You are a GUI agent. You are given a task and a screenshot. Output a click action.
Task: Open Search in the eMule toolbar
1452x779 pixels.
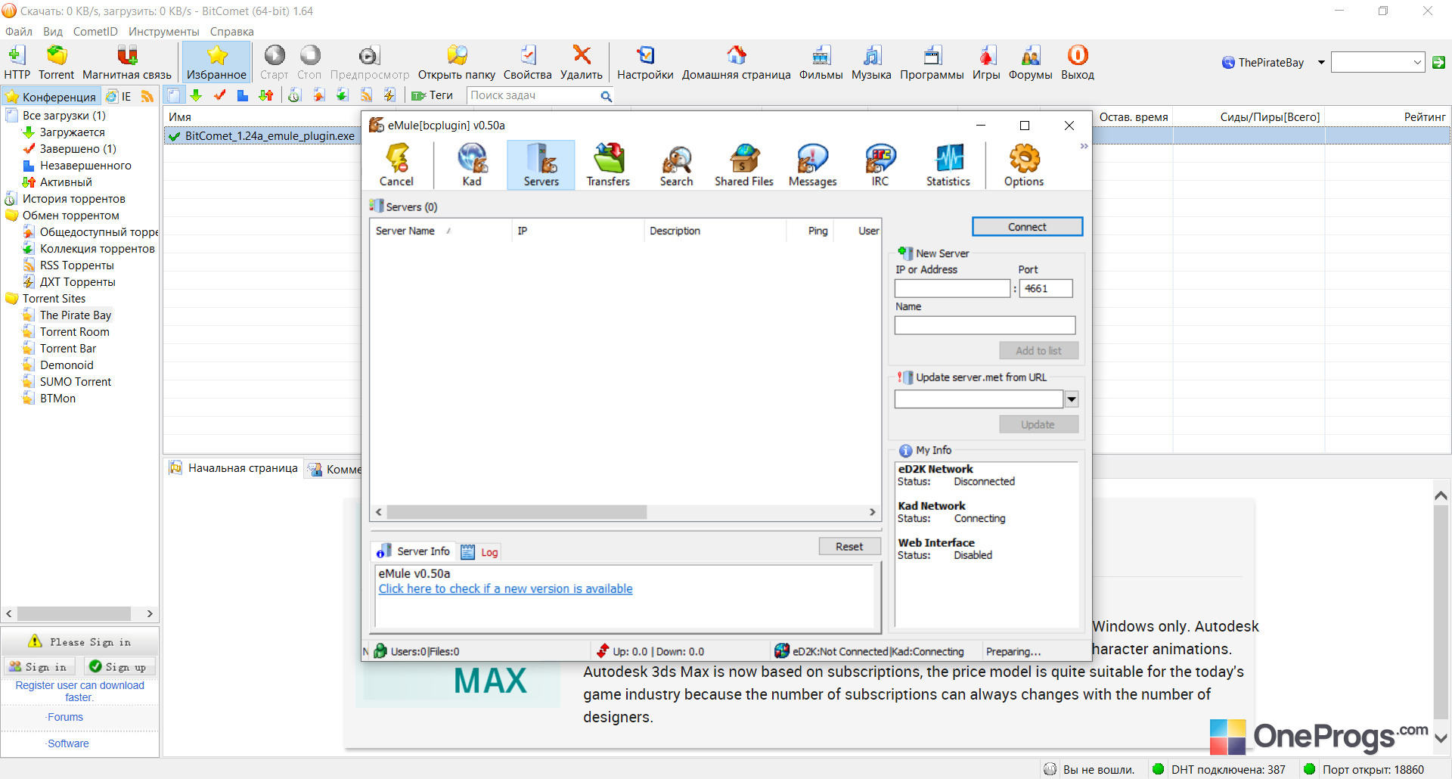click(677, 165)
